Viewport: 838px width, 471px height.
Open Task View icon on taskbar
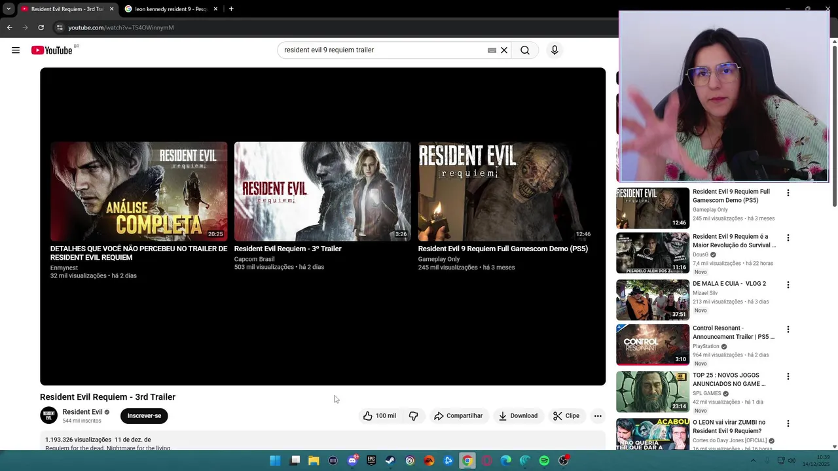click(x=295, y=461)
